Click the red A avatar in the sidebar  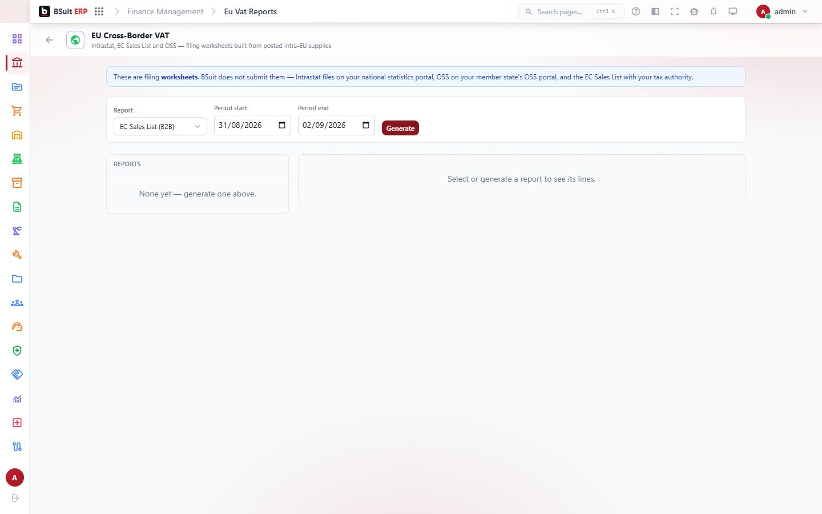click(15, 477)
